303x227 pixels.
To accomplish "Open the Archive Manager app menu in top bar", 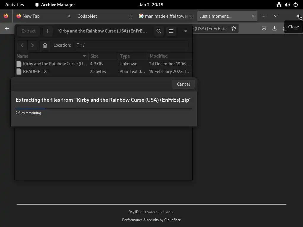I will (55, 5).
